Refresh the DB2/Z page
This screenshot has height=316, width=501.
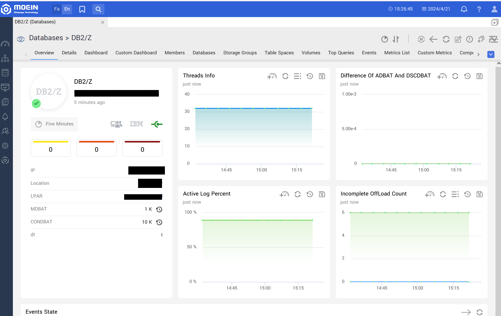446,39
